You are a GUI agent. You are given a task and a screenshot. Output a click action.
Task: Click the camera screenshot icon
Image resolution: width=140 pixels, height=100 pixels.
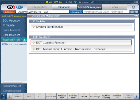pyautogui.click(x=132, y=12)
